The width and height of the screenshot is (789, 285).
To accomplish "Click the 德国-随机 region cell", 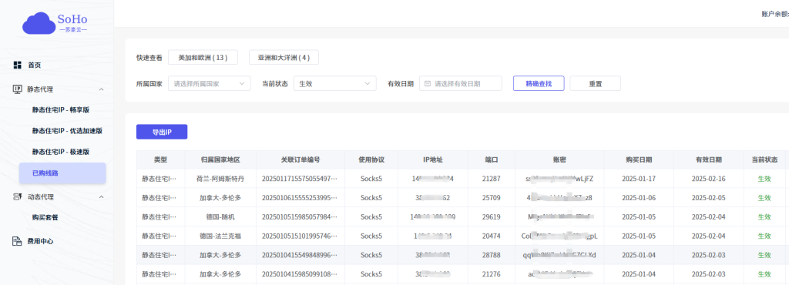I will click(x=220, y=216).
